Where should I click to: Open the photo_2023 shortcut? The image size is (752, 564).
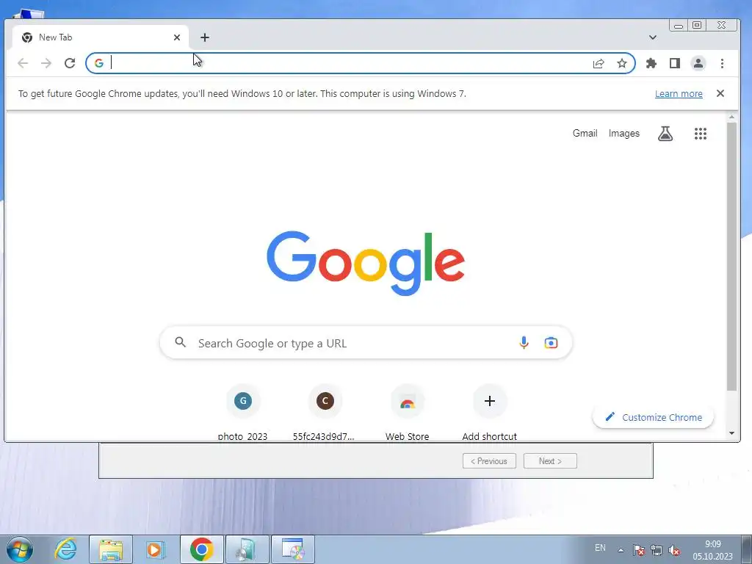(x=242, y=413)
